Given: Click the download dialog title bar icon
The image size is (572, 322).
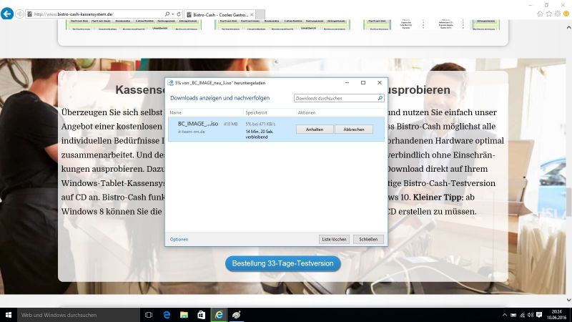Looking at the screenshot, I should [170, 83].
